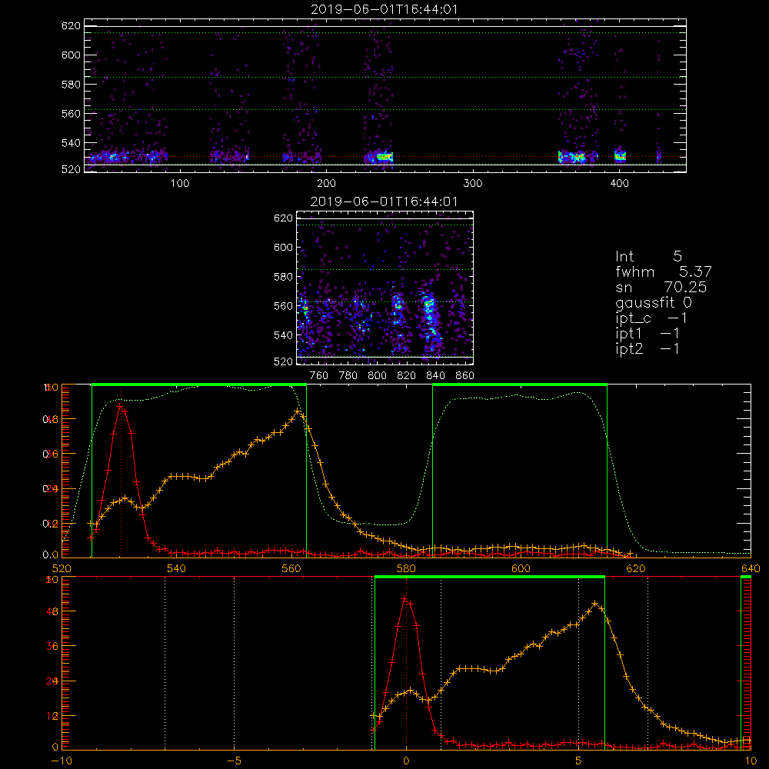Click x-axis label 840 under middle spectrogram
Screen dimensions: 769x769
(435, 376)
